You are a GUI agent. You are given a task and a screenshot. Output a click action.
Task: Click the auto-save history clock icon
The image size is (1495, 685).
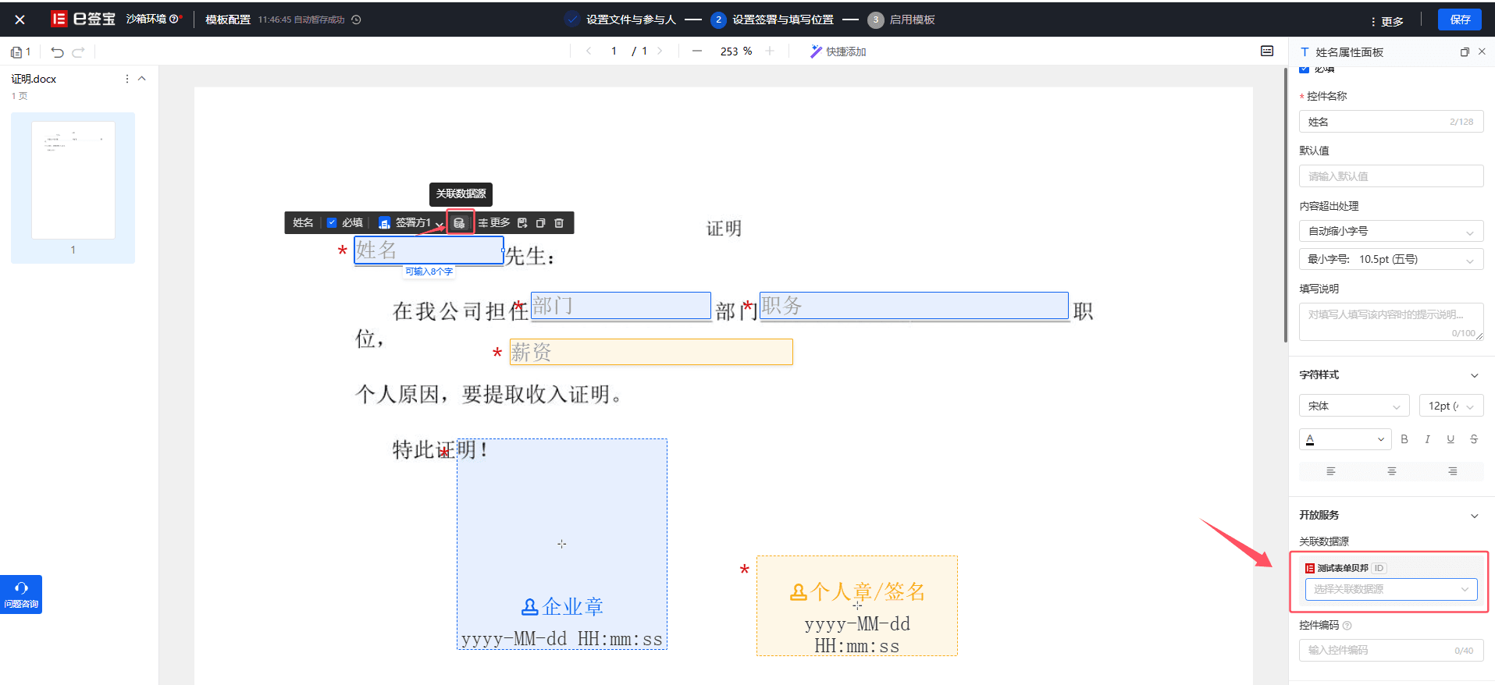(356, 20)
